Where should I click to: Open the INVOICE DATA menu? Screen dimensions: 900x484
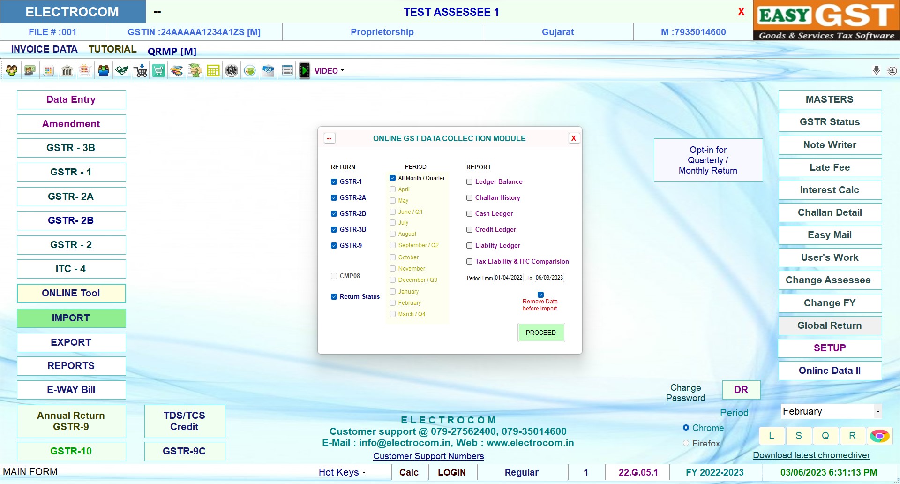tap(44, 49)
